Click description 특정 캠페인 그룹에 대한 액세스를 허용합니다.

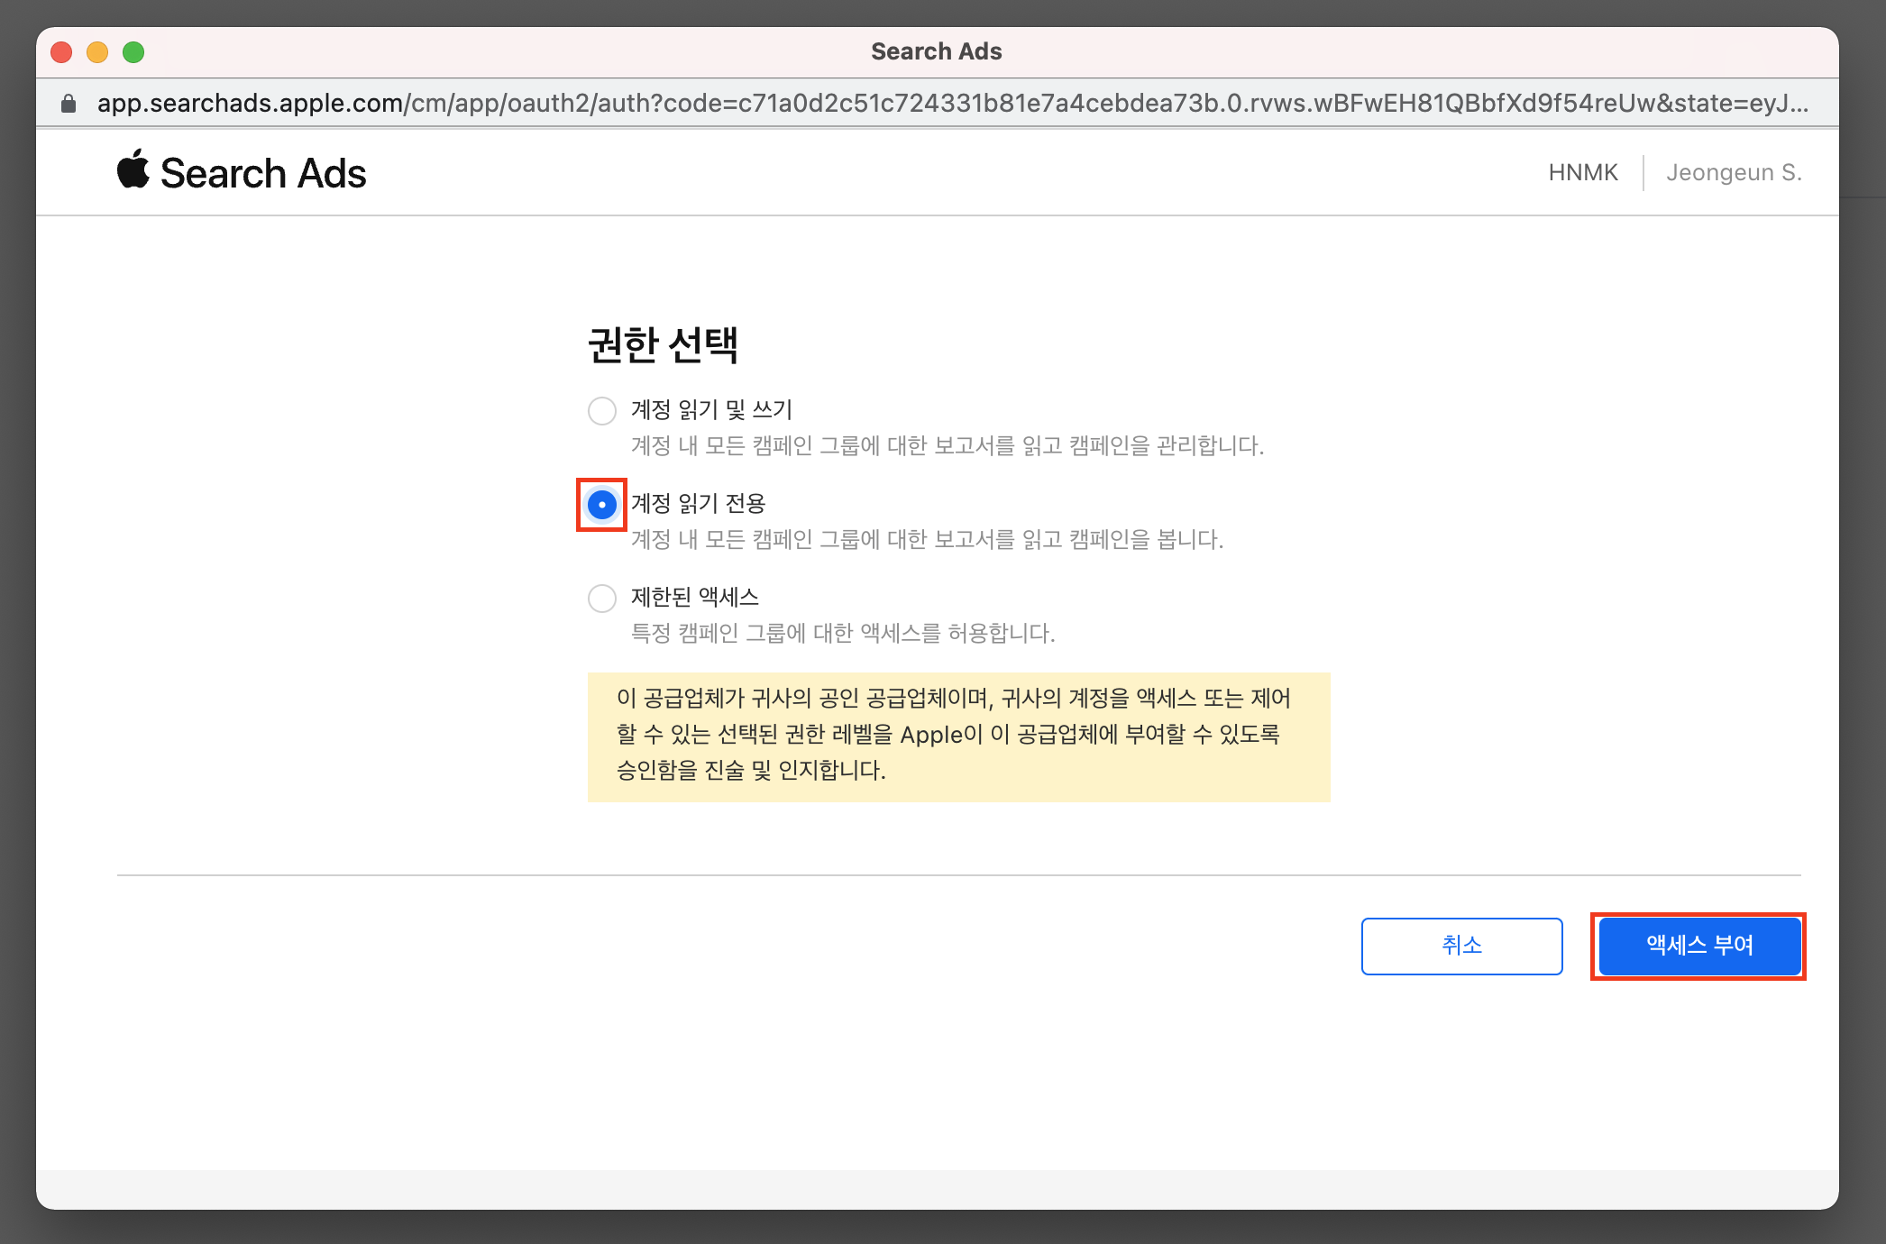[x=843, y=634]
